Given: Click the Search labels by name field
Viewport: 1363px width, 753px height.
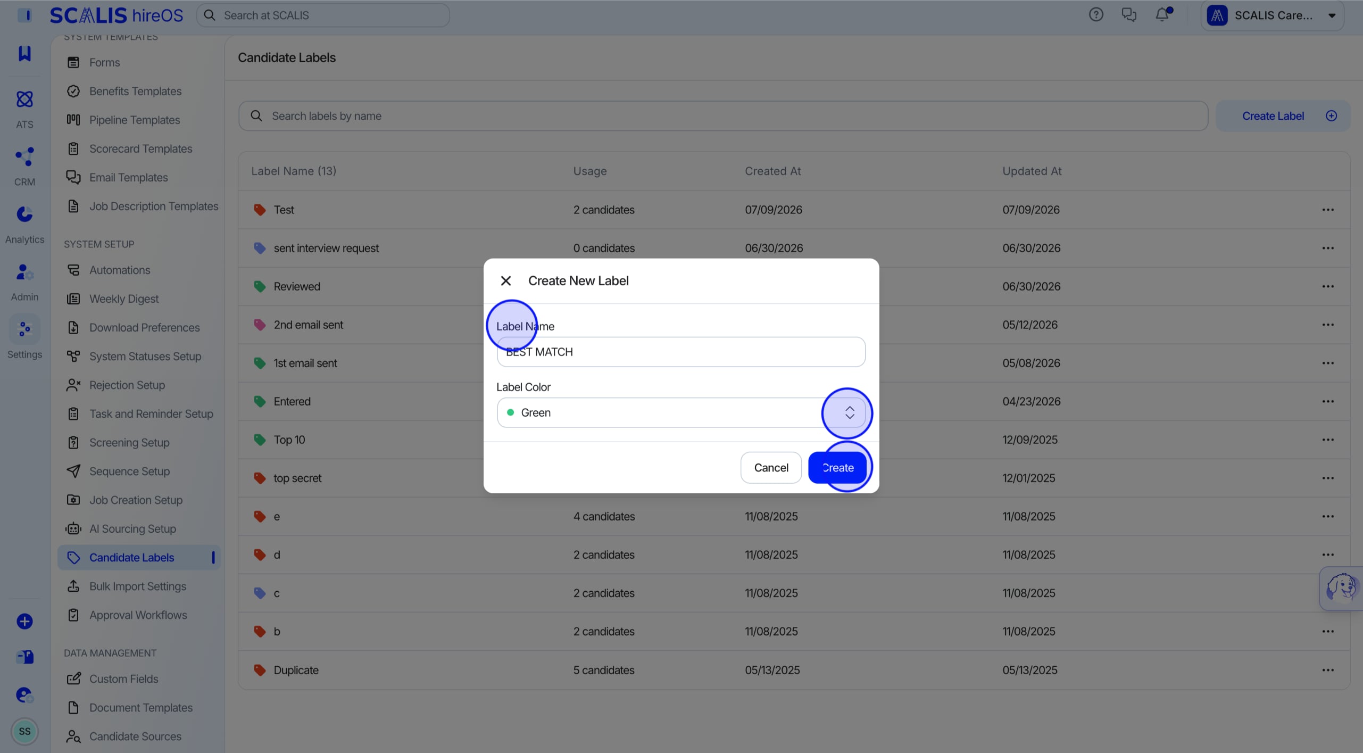Looking at the screenshot, I should 723,116.
